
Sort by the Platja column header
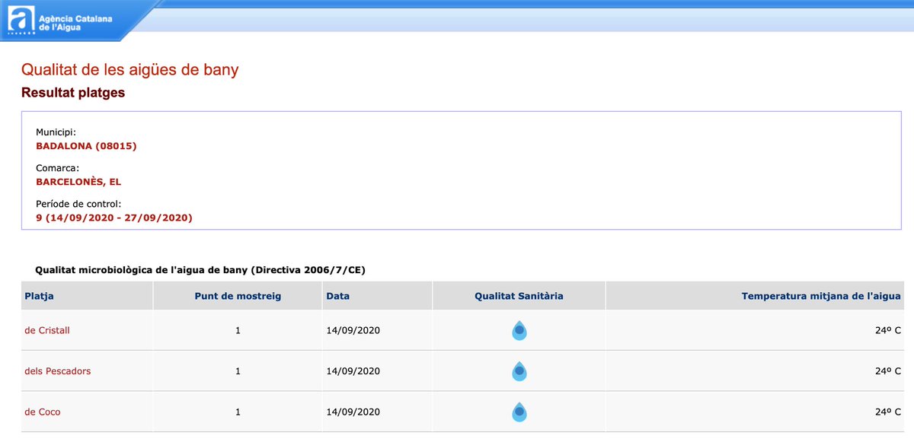pyautogui.click(x=37, y=296)
